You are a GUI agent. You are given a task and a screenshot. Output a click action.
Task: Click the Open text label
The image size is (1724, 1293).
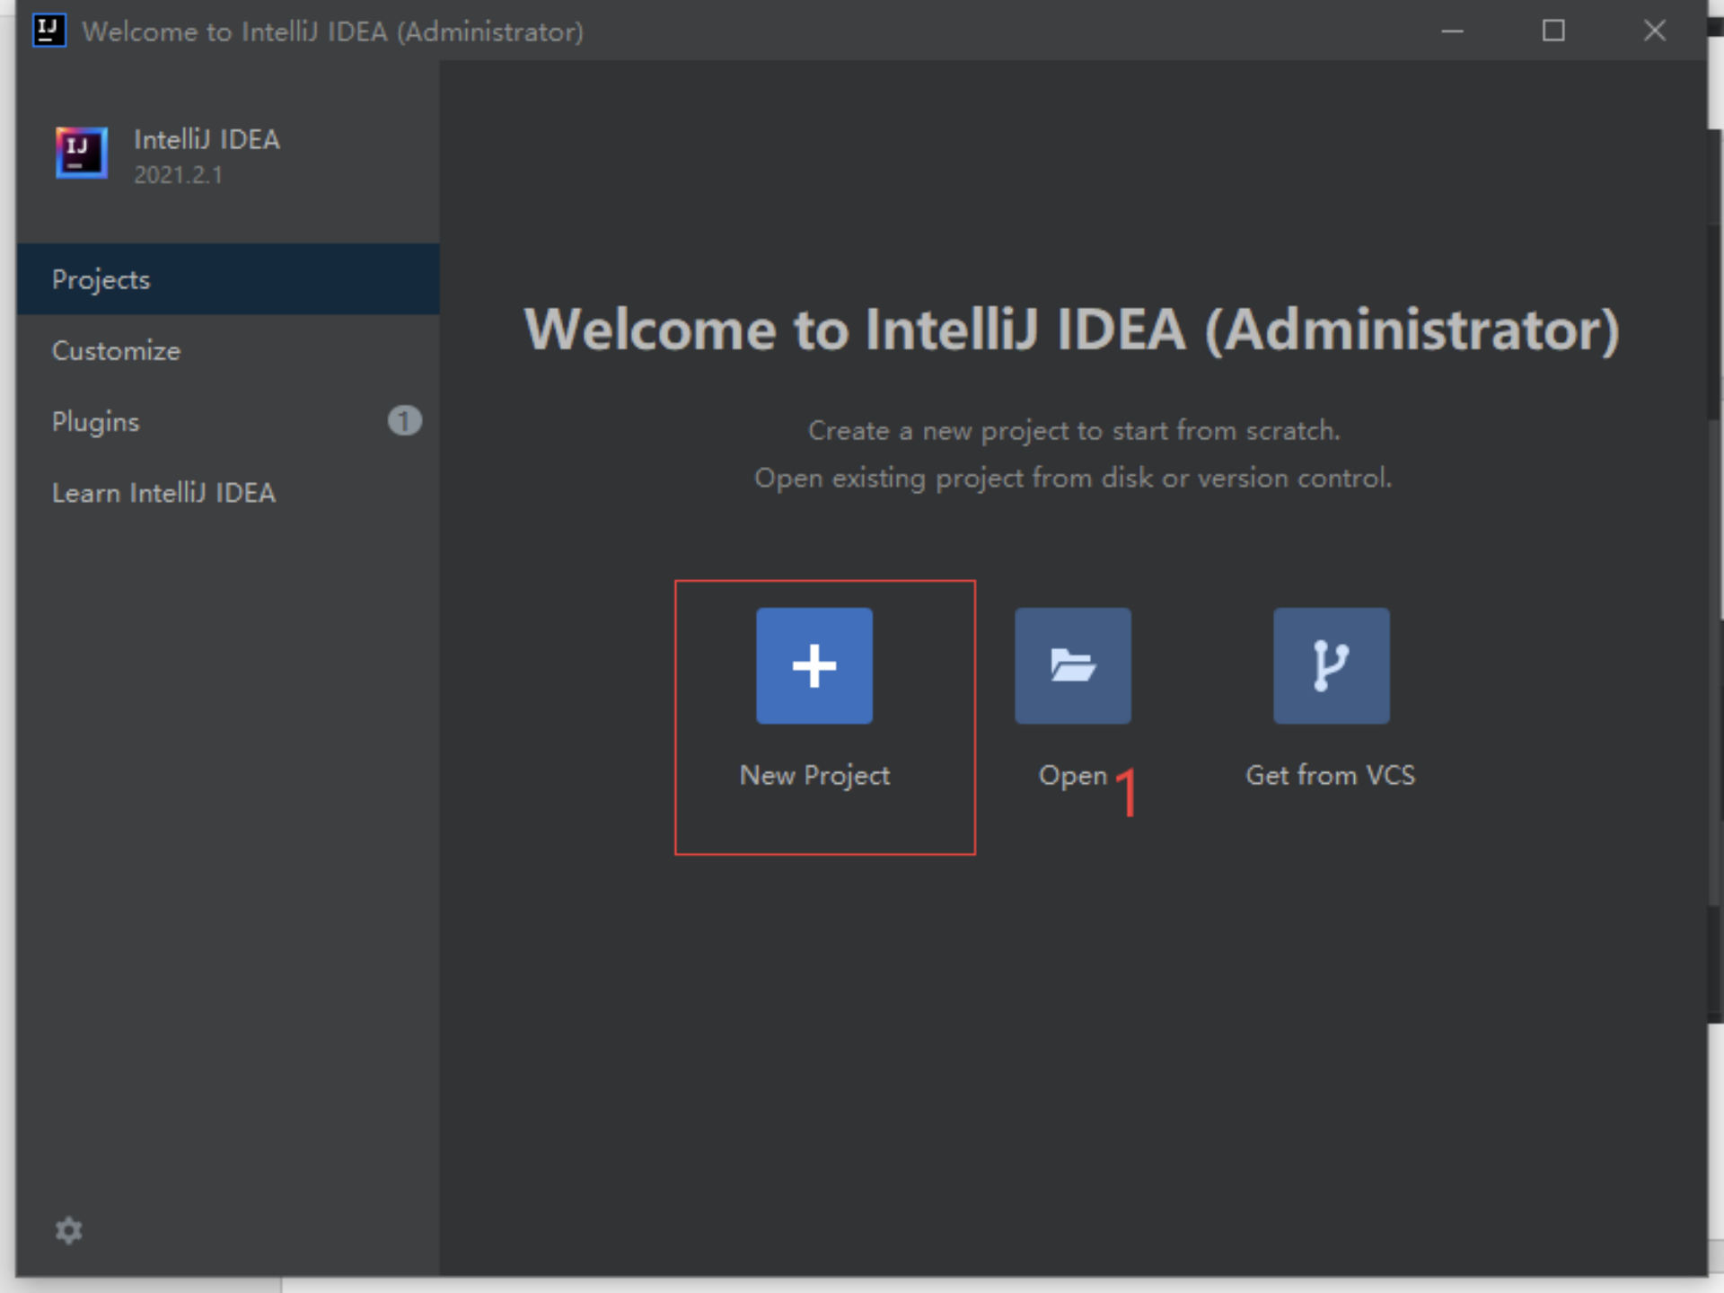(1072, 775)
